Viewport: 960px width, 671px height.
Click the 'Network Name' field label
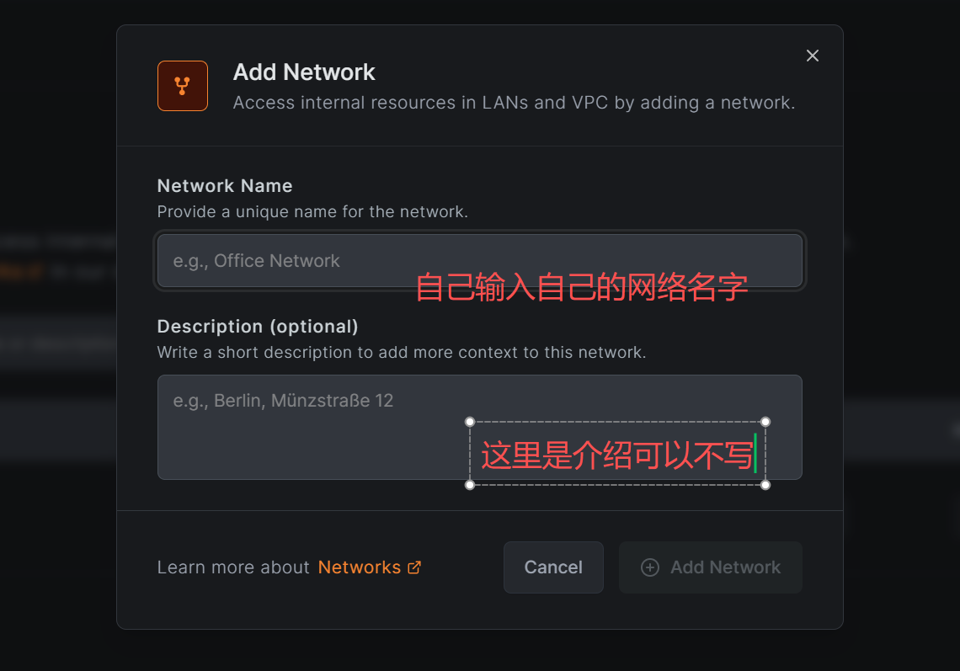225,186
